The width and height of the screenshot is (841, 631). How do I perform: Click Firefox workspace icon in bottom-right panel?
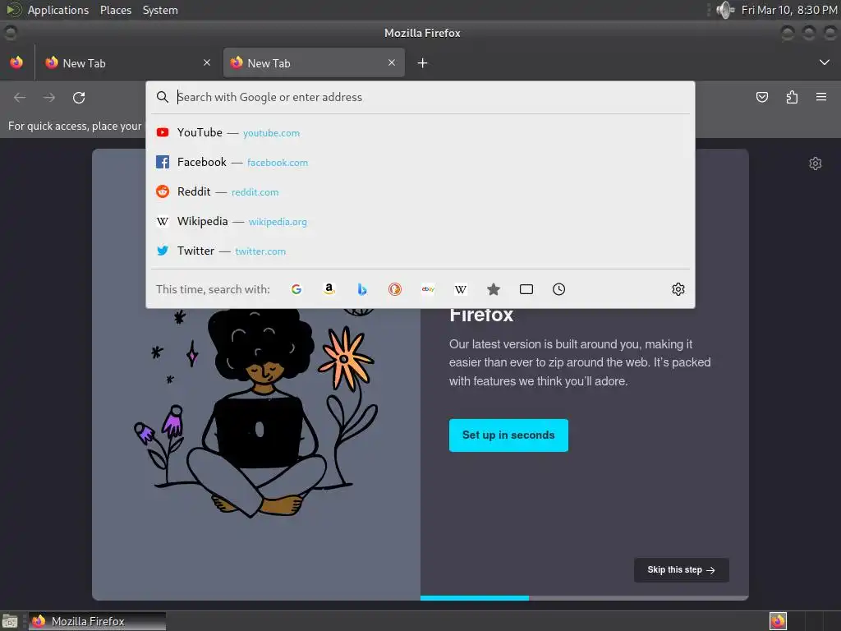click(778, 621)
